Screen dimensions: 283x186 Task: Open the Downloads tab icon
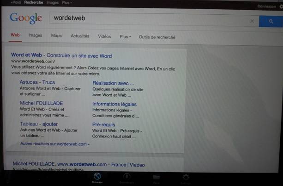pos(126,177)
